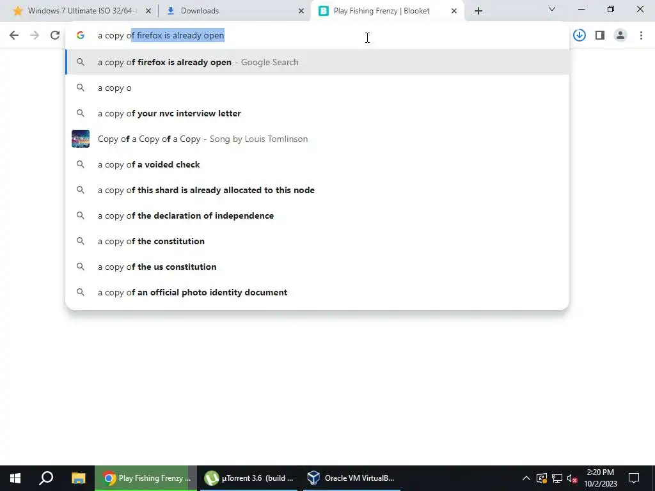Close the Windows 7 Ultimate ISO tab
655x491 pixels.
pyautogui.click(x=148, y=12)
